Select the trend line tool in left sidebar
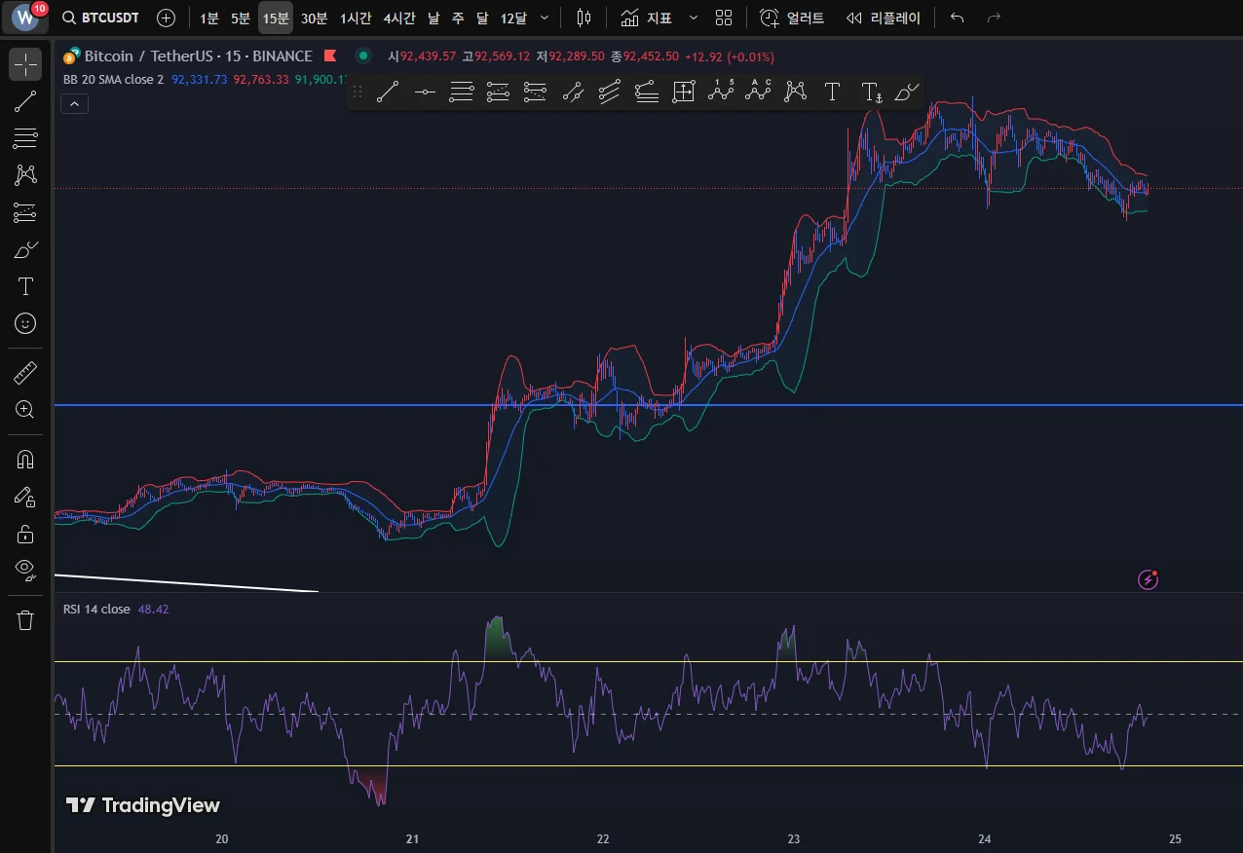This screenshot has height=853, width=1243. coord(25,101)
